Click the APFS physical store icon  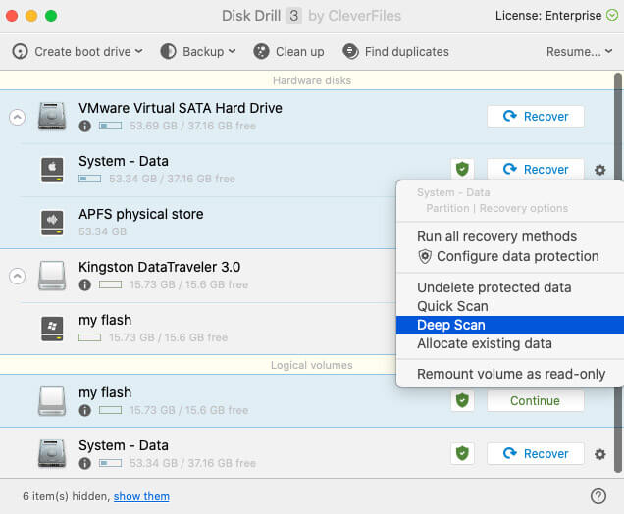coord(52,223)
